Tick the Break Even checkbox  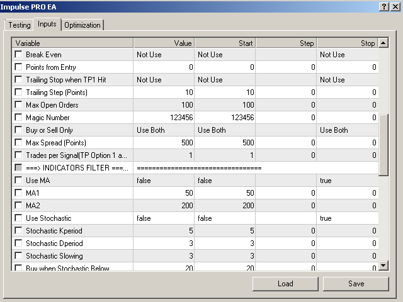18,55
